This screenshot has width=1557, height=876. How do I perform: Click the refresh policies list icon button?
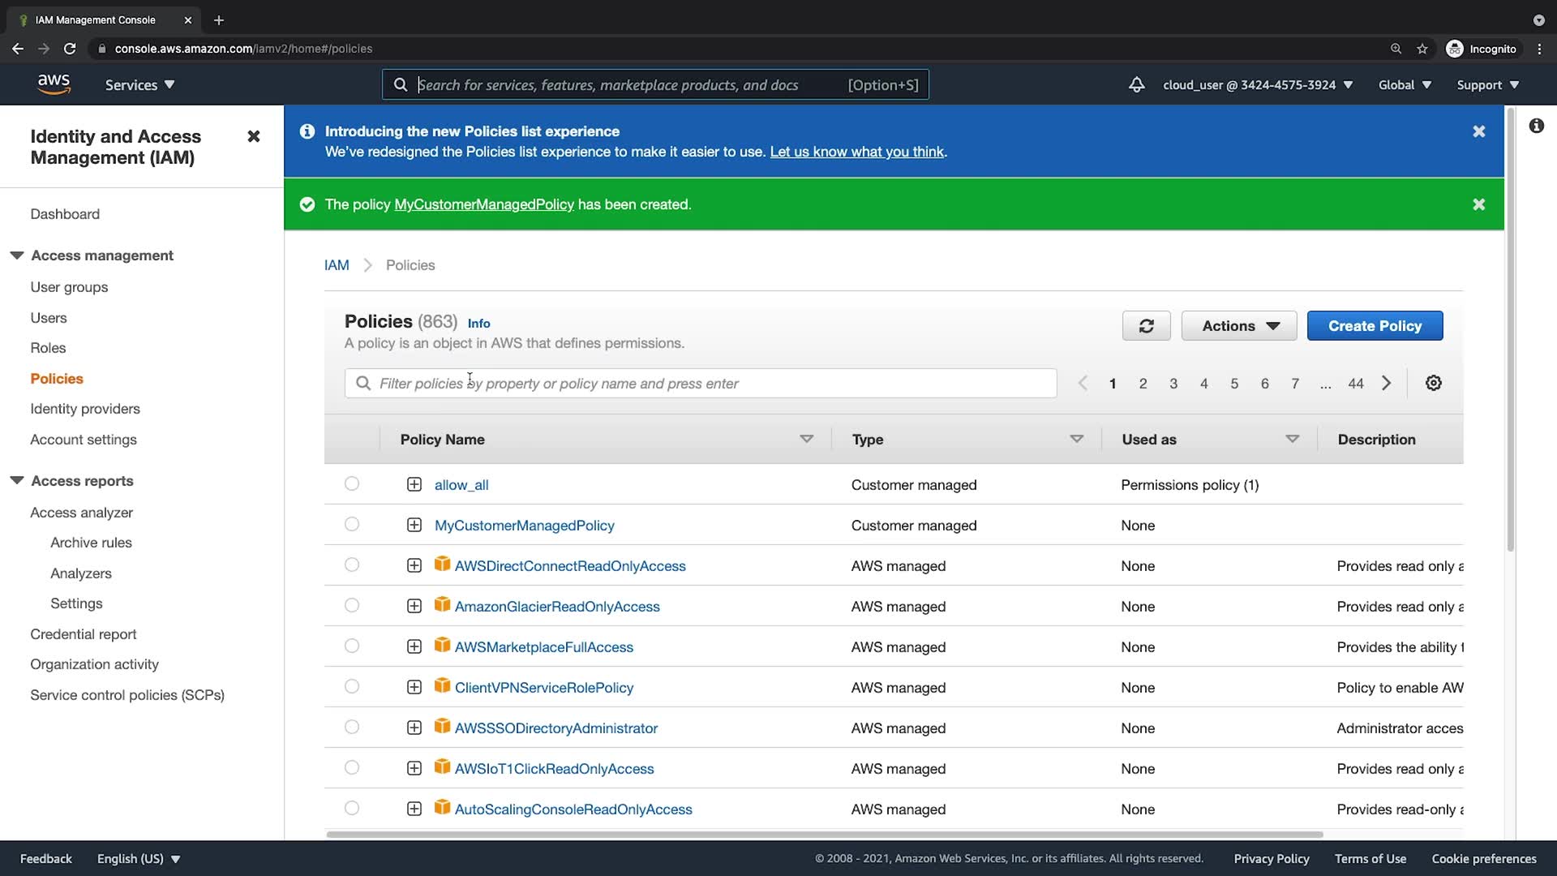1146,326
